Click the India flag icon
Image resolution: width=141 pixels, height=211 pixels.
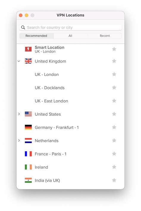click(x=28, y=180)
